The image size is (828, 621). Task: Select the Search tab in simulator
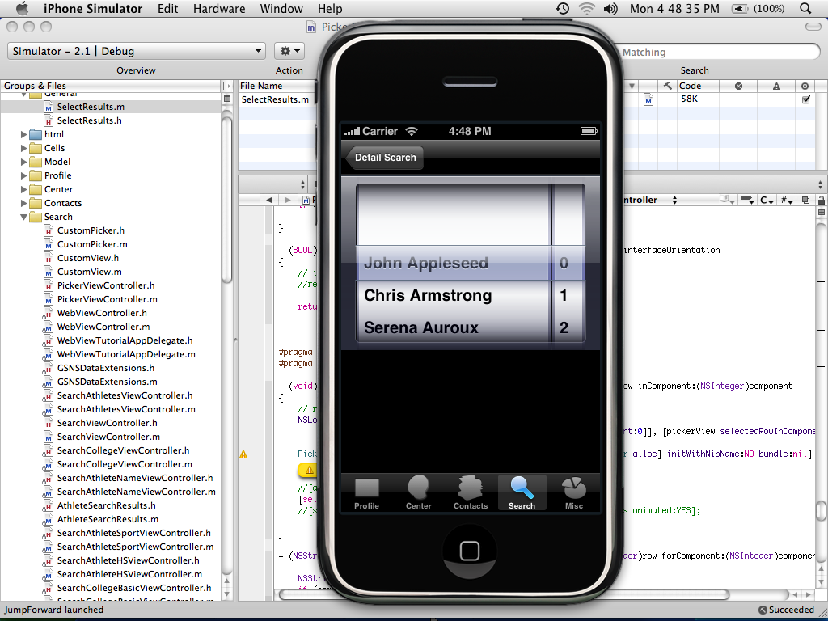point(522,493)
